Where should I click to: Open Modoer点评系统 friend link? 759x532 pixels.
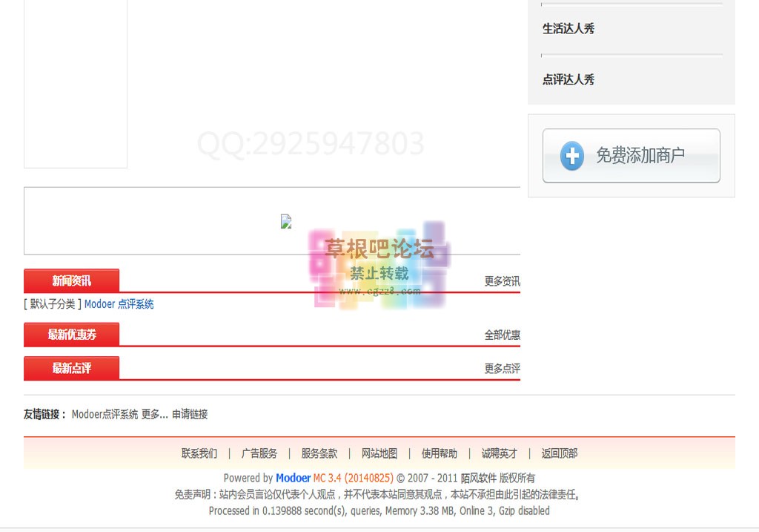pyautogui.click(x=105, y=415)
